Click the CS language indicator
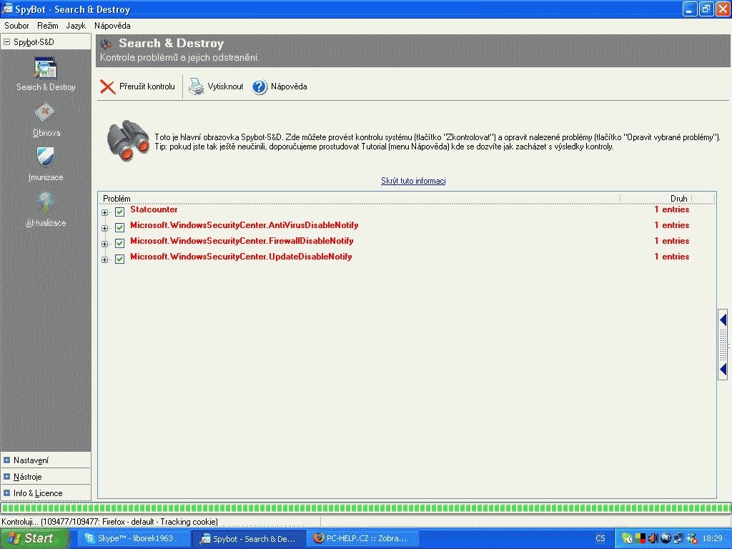The image size is (732, 549). coord(600,539)
